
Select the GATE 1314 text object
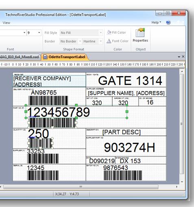[x=130, y=81]
